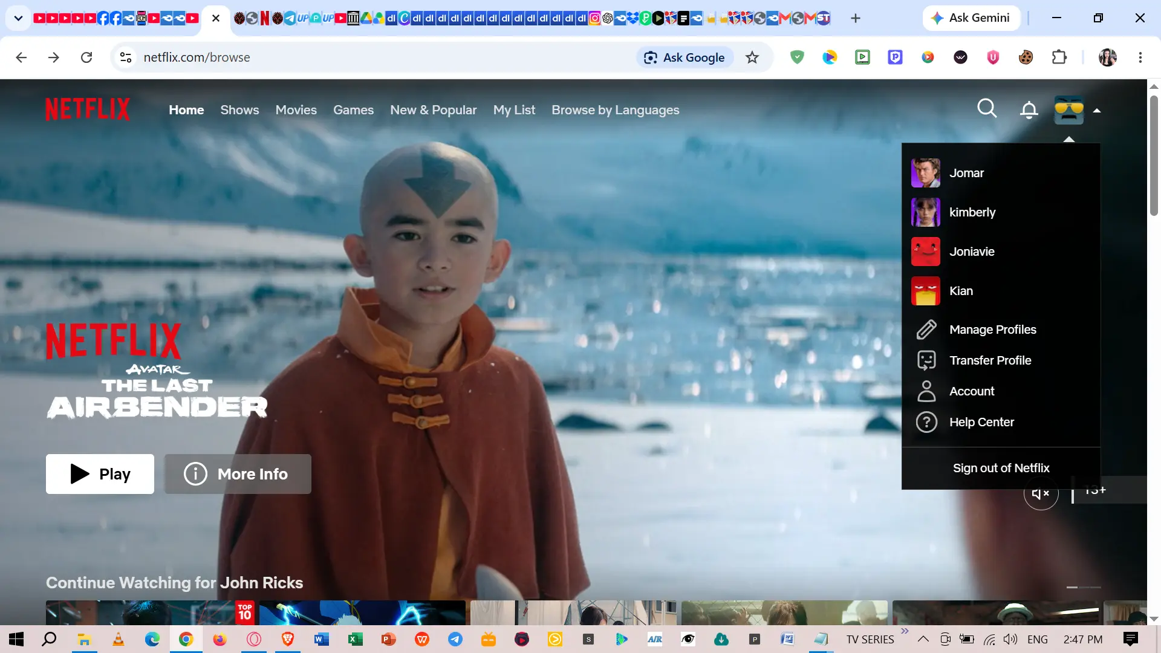
Task: Reload the Netflix page
Action: (86, 57)
